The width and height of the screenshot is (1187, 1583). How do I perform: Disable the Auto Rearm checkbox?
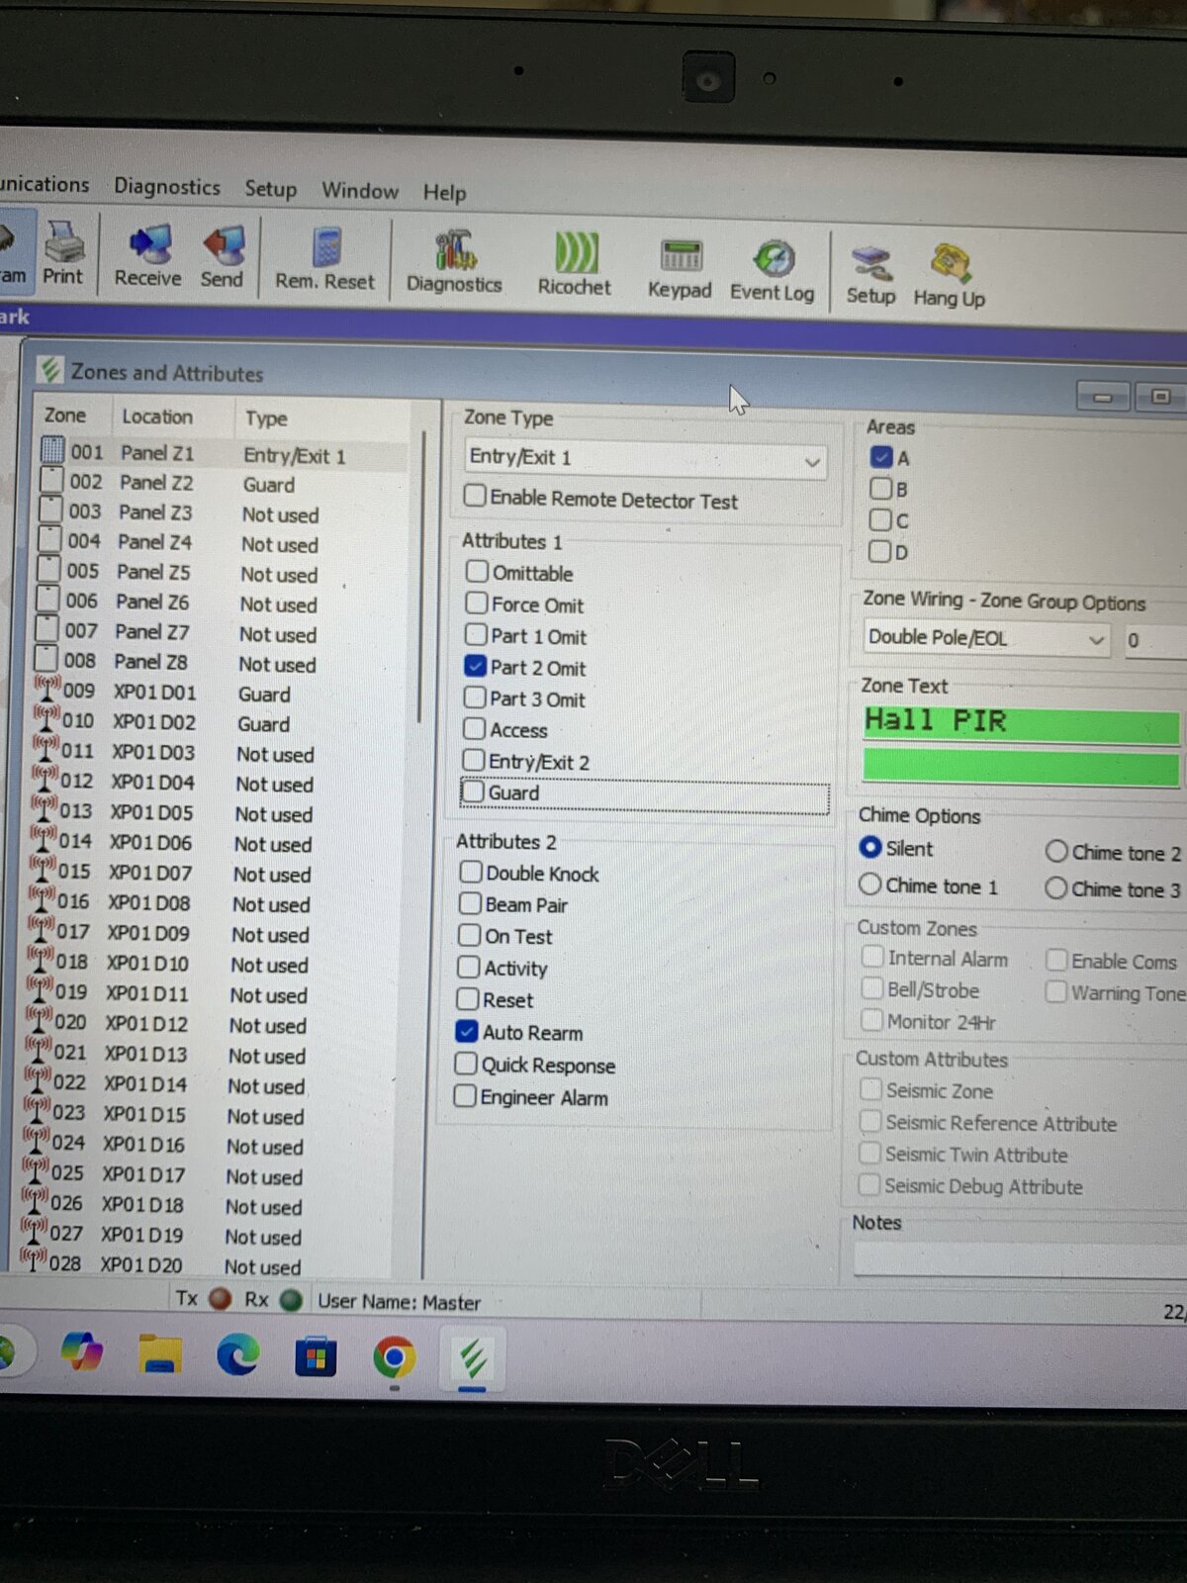(x=467, y=1032)
